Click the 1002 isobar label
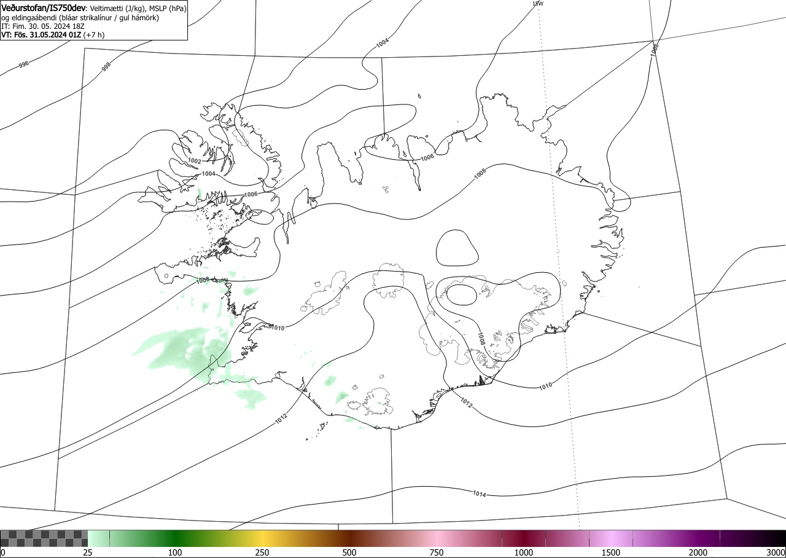 [x=195, y=161]
